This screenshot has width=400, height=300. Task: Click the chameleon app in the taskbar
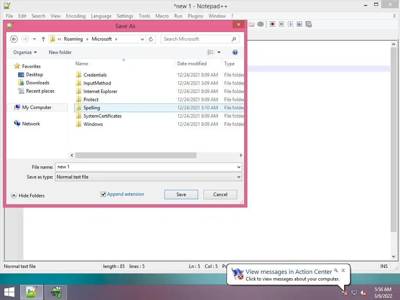click(x=56, y=292)
